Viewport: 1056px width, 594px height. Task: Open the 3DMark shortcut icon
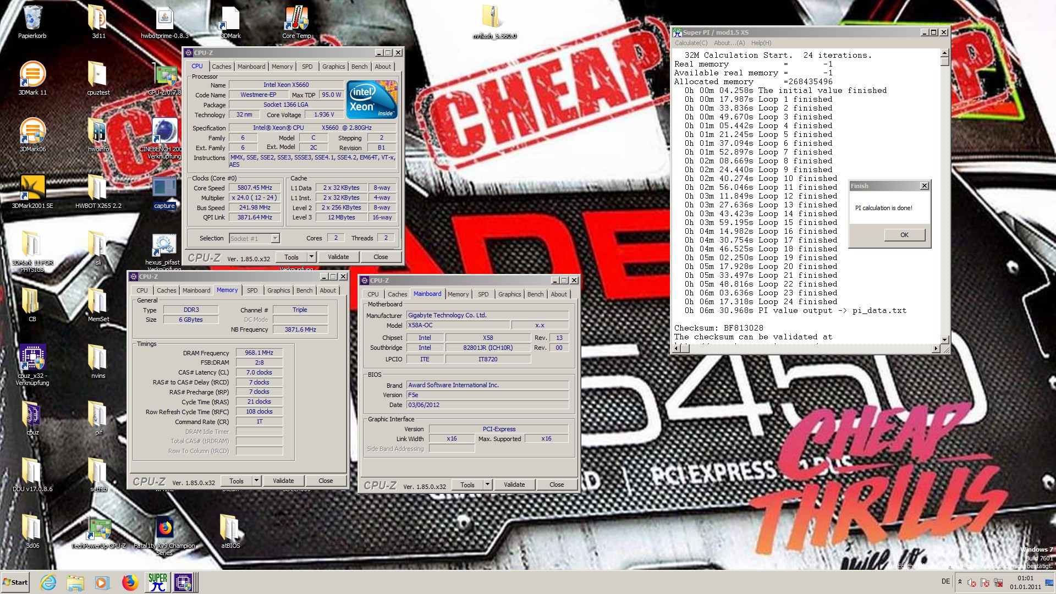click(230, 22)
